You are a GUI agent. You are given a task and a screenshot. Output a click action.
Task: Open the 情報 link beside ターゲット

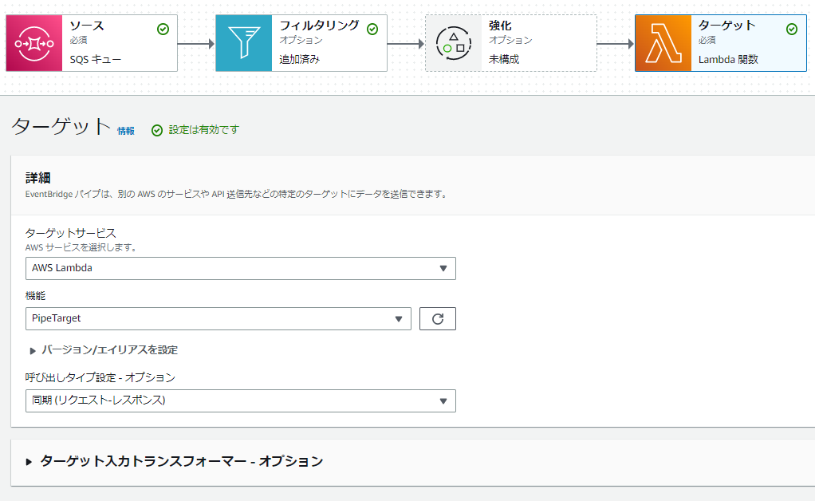click(x=126, y=131)
